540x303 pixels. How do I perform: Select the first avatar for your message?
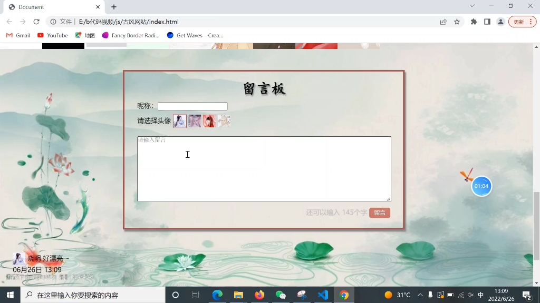tap(180, 121)
